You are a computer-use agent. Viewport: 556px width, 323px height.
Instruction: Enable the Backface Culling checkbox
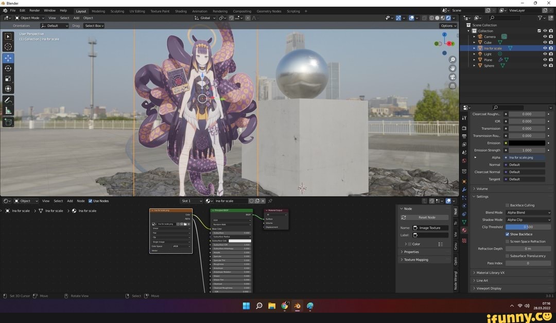tap(507, 205)
